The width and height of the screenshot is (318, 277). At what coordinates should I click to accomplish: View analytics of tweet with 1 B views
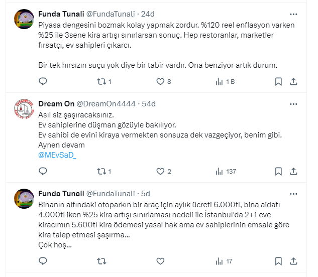(x=220, y=81)
